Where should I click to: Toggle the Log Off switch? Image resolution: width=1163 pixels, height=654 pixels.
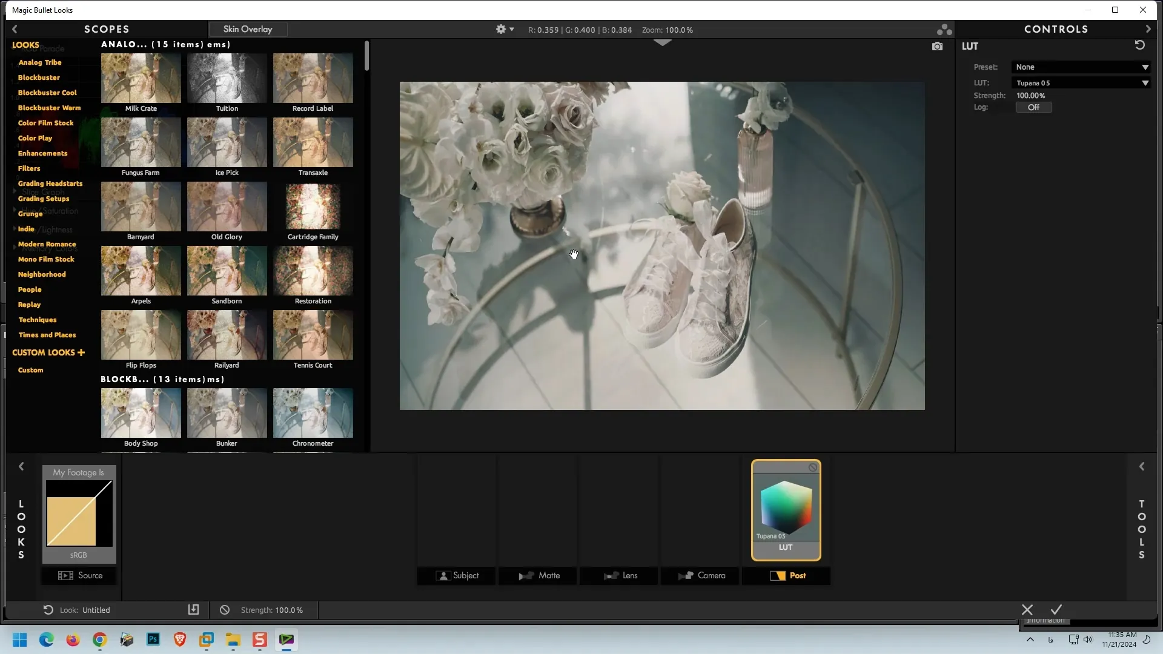[1033, 107]
